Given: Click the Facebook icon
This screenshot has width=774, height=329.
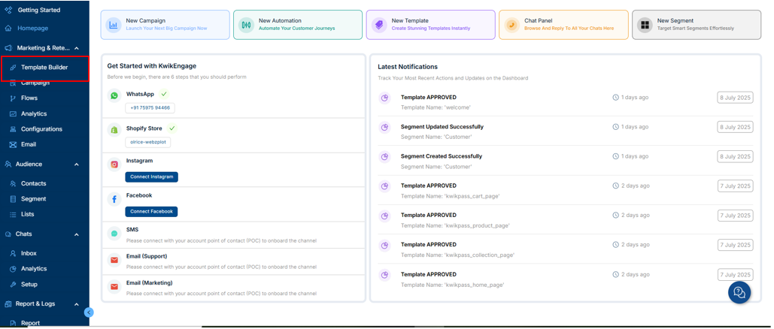Looking at the screenshot, I should point(114,199).
